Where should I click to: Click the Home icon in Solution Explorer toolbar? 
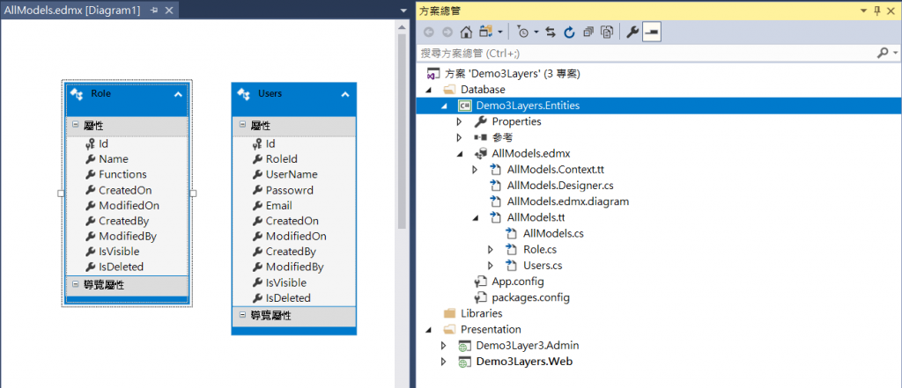466,33
